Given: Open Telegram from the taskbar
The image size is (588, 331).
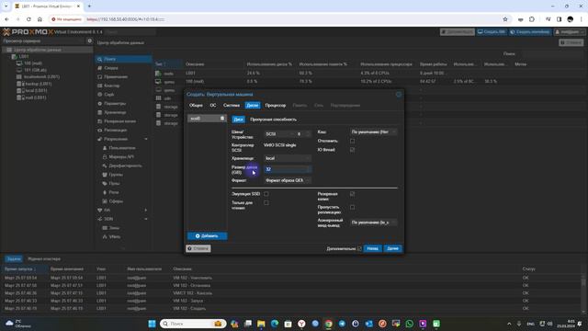Looking at the screenshot, I should pyautogui.click(x=342, y=324).
